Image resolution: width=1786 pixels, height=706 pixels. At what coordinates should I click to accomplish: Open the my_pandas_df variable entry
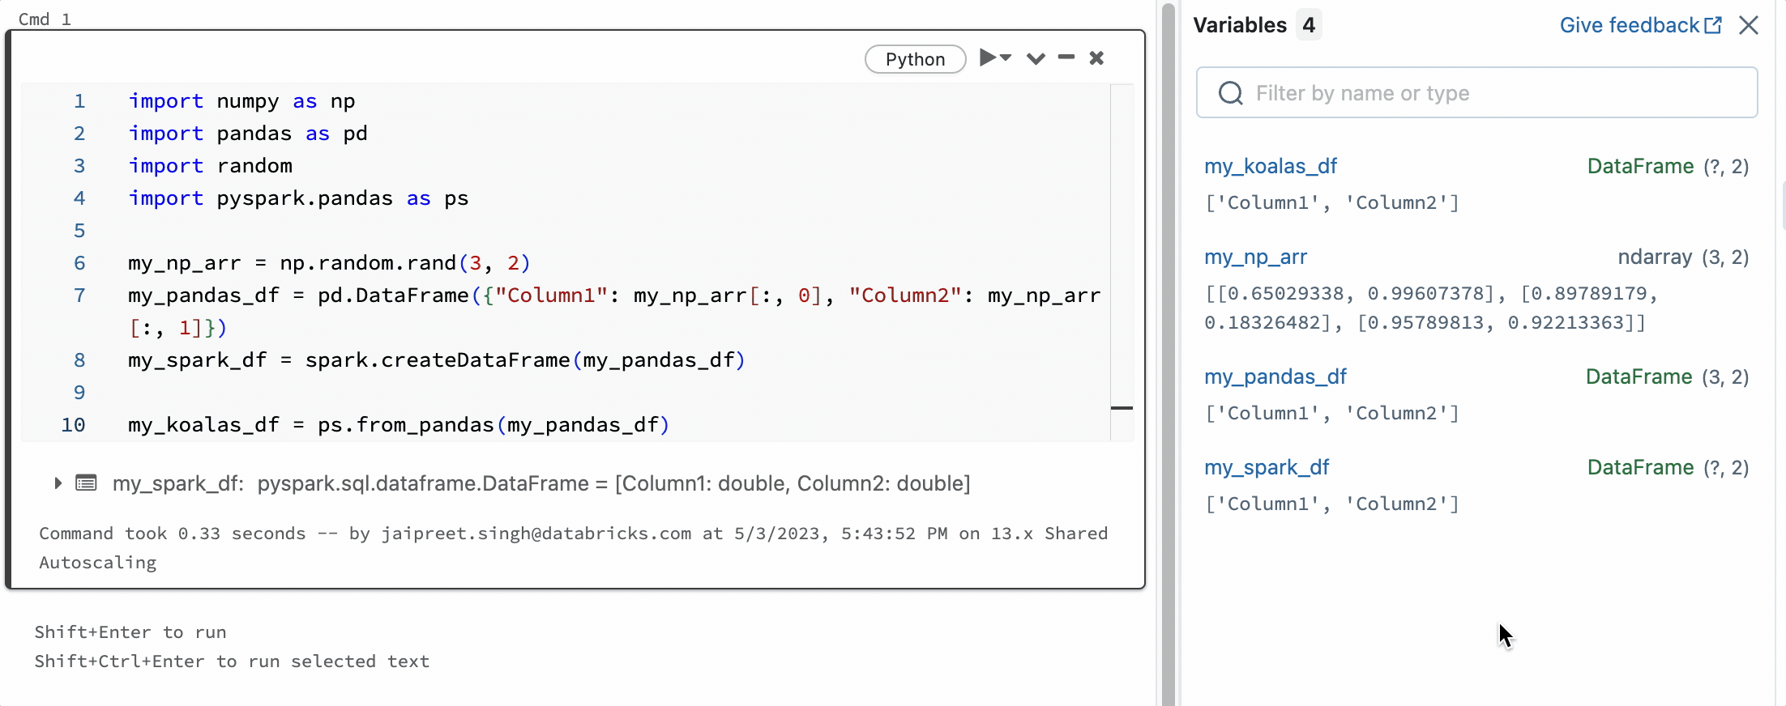coord(1275,376)
